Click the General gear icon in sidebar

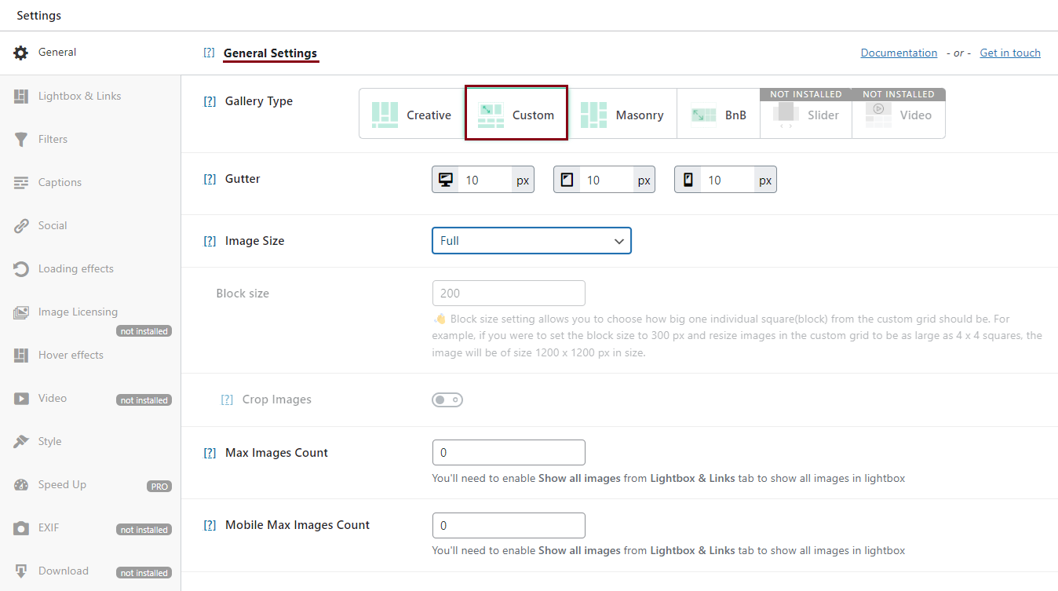(21, 53)
